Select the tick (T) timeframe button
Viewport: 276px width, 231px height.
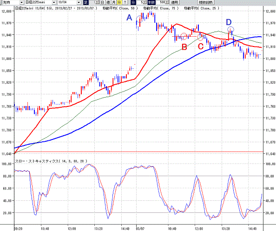coord(125,2)
